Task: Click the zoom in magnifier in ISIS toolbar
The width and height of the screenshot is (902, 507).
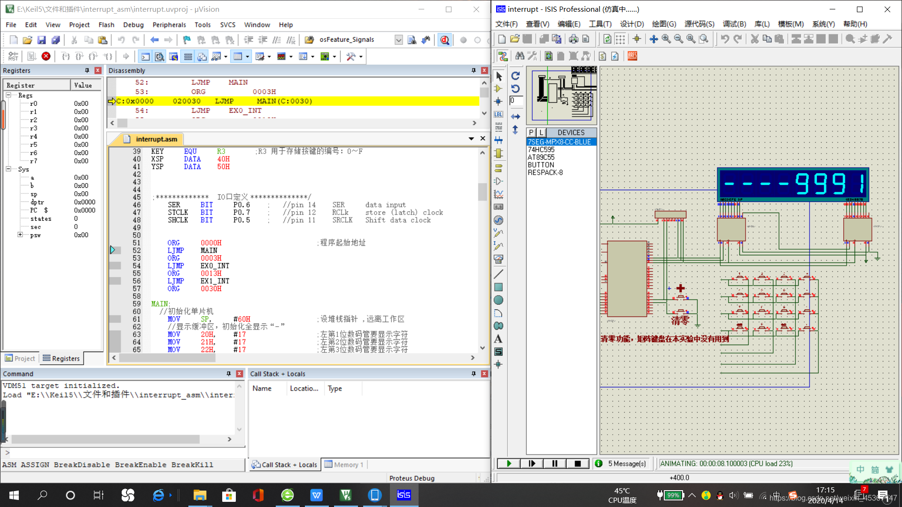Action: (x=666, y=39)
